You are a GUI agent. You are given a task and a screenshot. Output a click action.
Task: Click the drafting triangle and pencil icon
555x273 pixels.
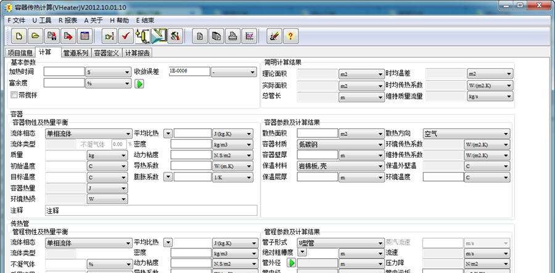coord(158,36)
